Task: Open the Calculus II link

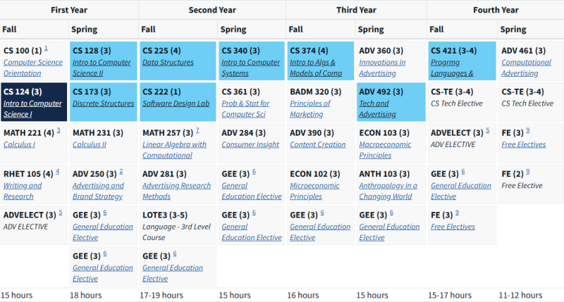Action: click(90, 144)
